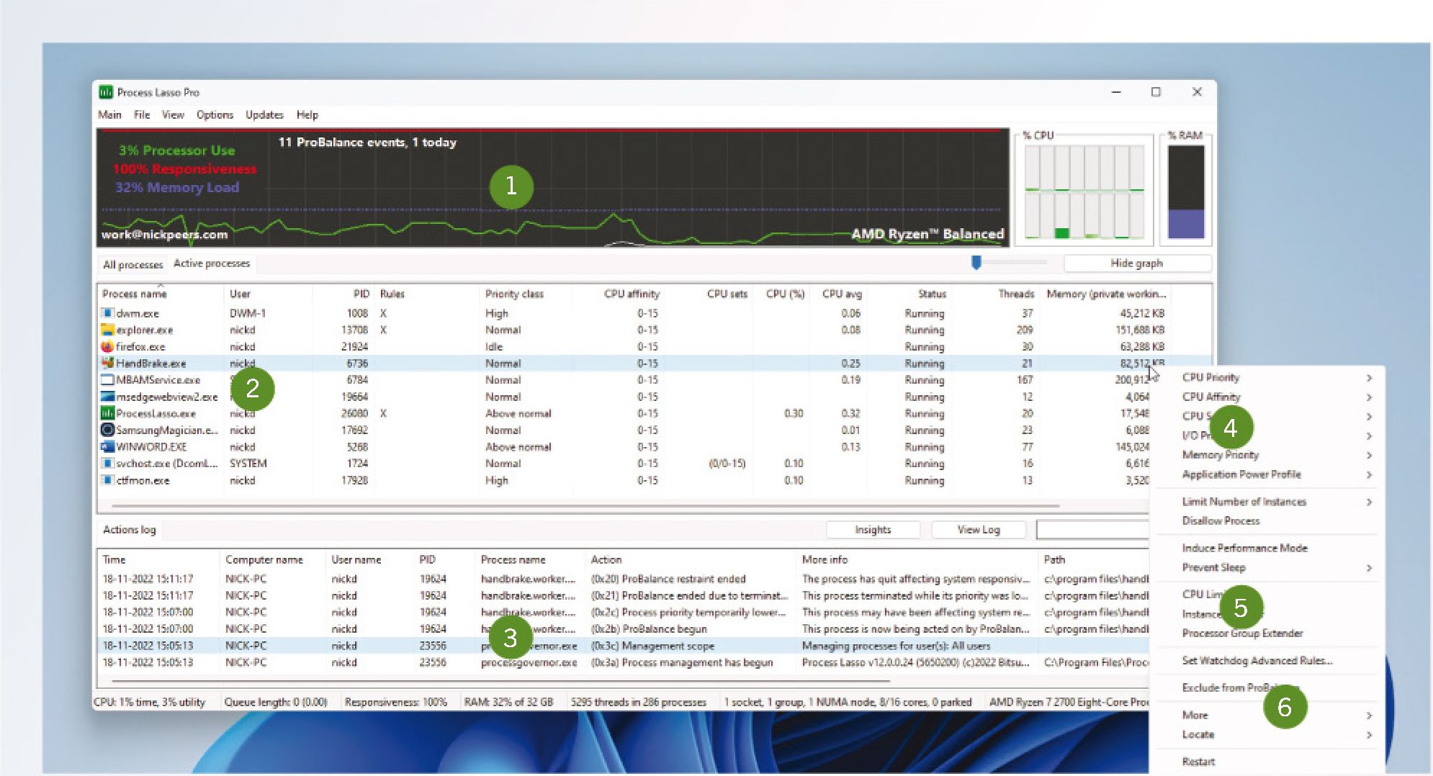Click the 11 ProBalance events graph label

pyautogui.click(x=367, y=143)
